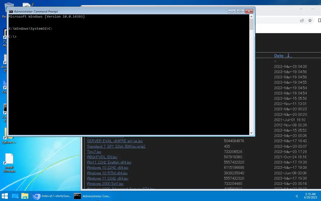Open Standard_7_SP1_32bit_IBW.iso.aria2 link

coord(116,146)
